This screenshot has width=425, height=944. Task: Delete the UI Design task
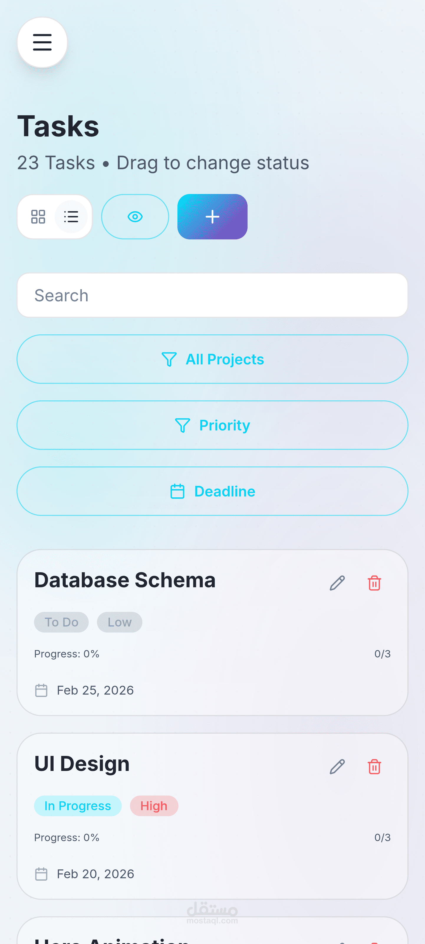[374, 766]
